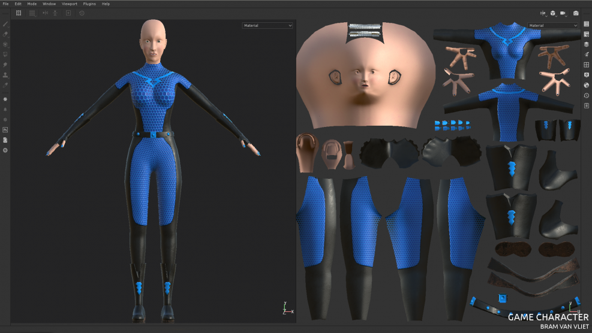Viewport: 592px width, 333px height.
Task: Select the Projection tool in left toolbar
Action: pyautogui.click(x=5, y=44)
